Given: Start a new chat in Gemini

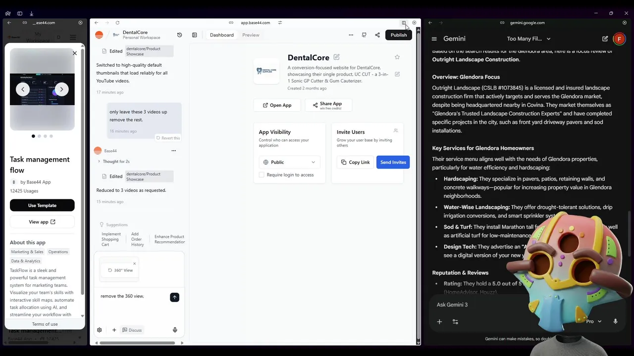Looking at the screenshot, I should [605, 39].
